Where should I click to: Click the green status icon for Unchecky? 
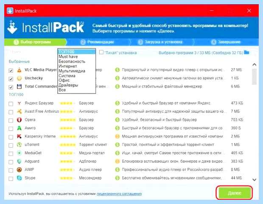click(118, 78)
